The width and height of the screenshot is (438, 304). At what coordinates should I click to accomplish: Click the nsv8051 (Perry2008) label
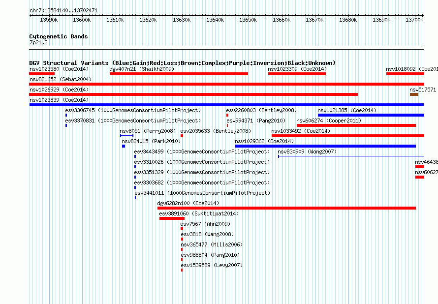point(148,131)
